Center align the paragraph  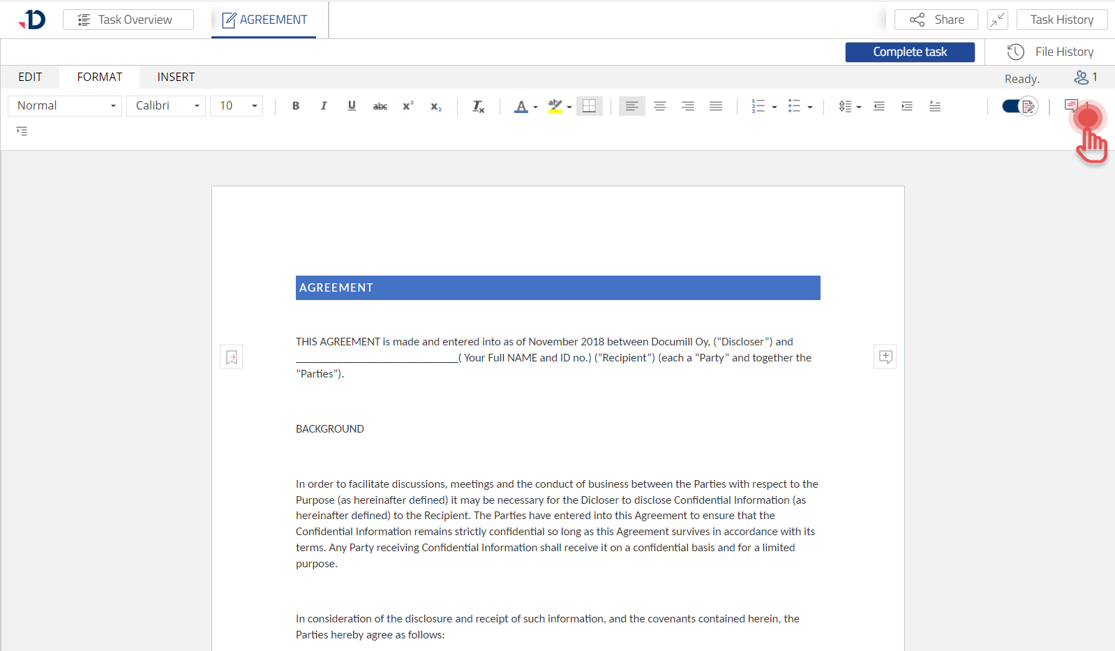click(x=660, y=106)
